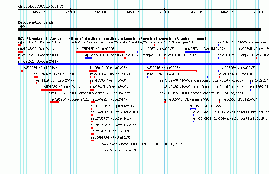Open esv1001057 (Pang2010) variant
The height and width of the screenshot is (174, 269).
(237, 55)
